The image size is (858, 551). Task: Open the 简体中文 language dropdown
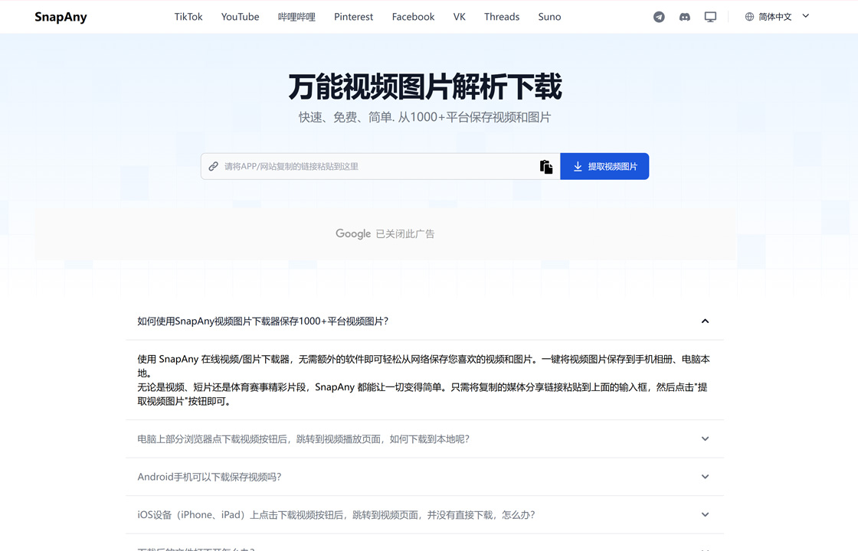777,17
